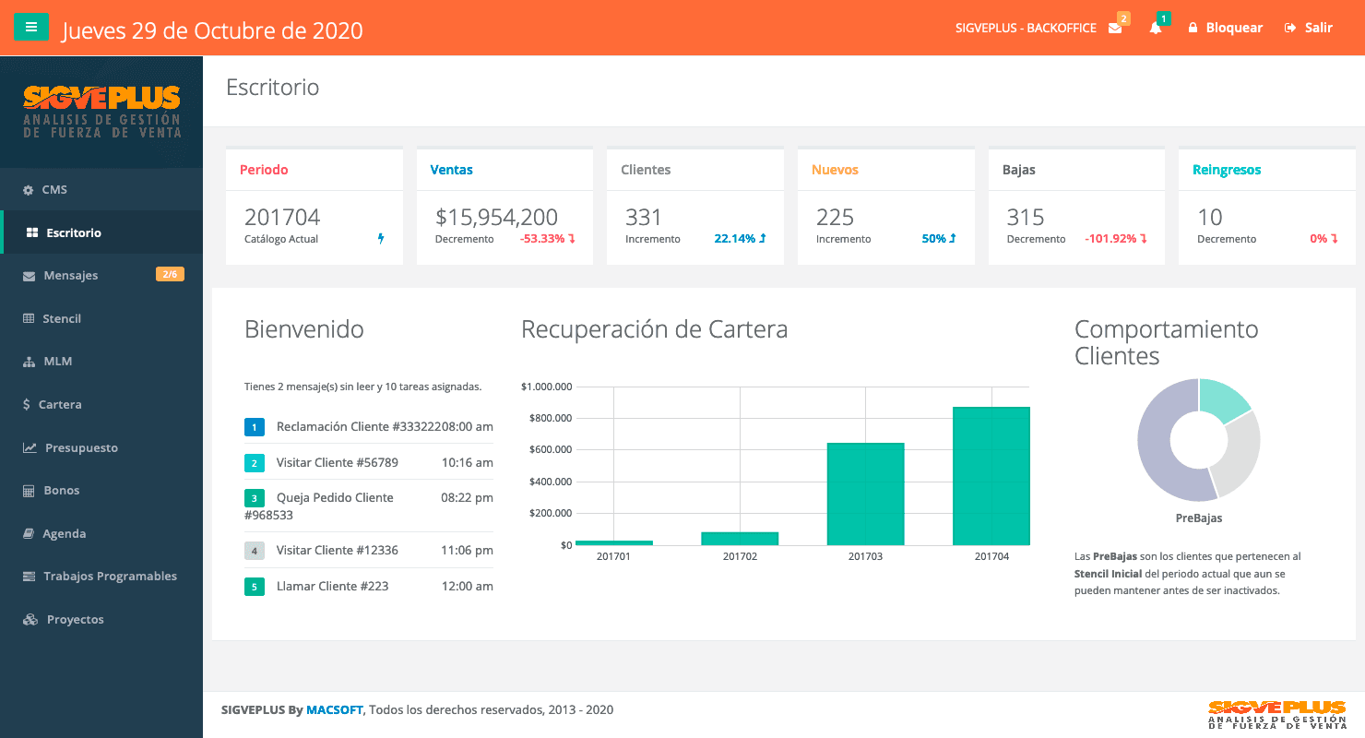
Task: Click the 201704 bar in the chart
Action: (991, 476)
